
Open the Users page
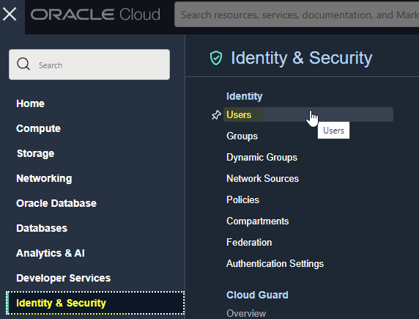click(239, 115)
